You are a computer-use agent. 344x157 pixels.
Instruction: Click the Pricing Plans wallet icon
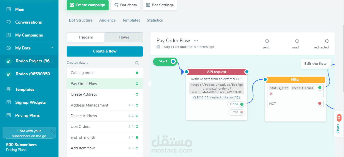pyautogui.click(x=9, y=115)
